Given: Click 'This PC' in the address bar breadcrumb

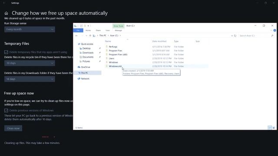Looking at the screenshot, I should [103, 36].
